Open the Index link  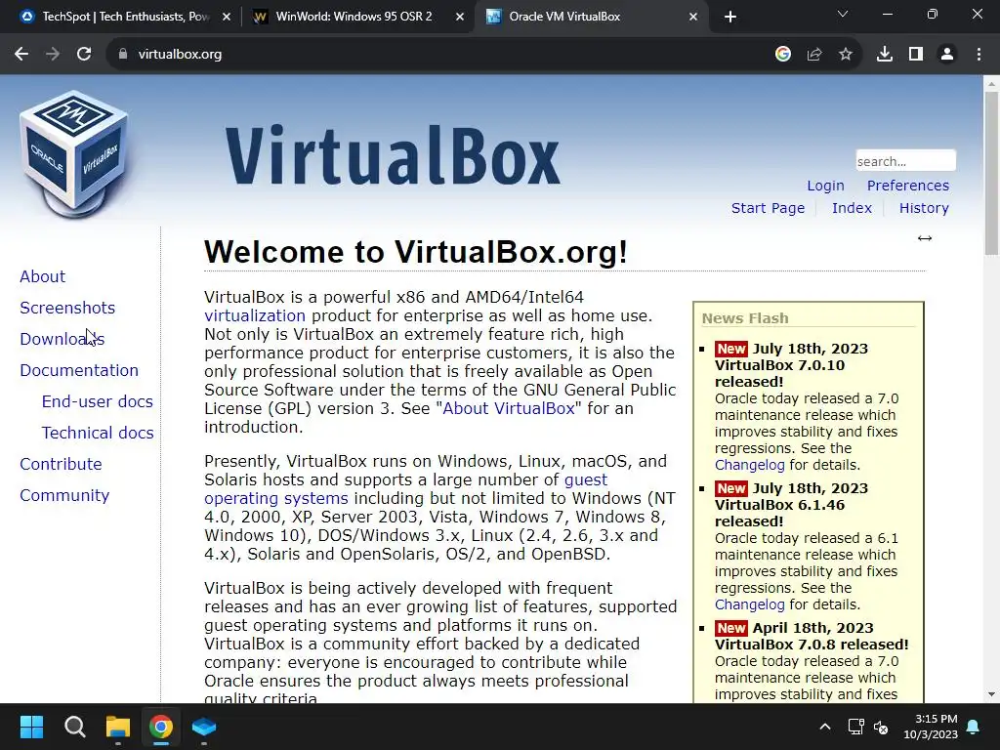(x=852, y=208)
